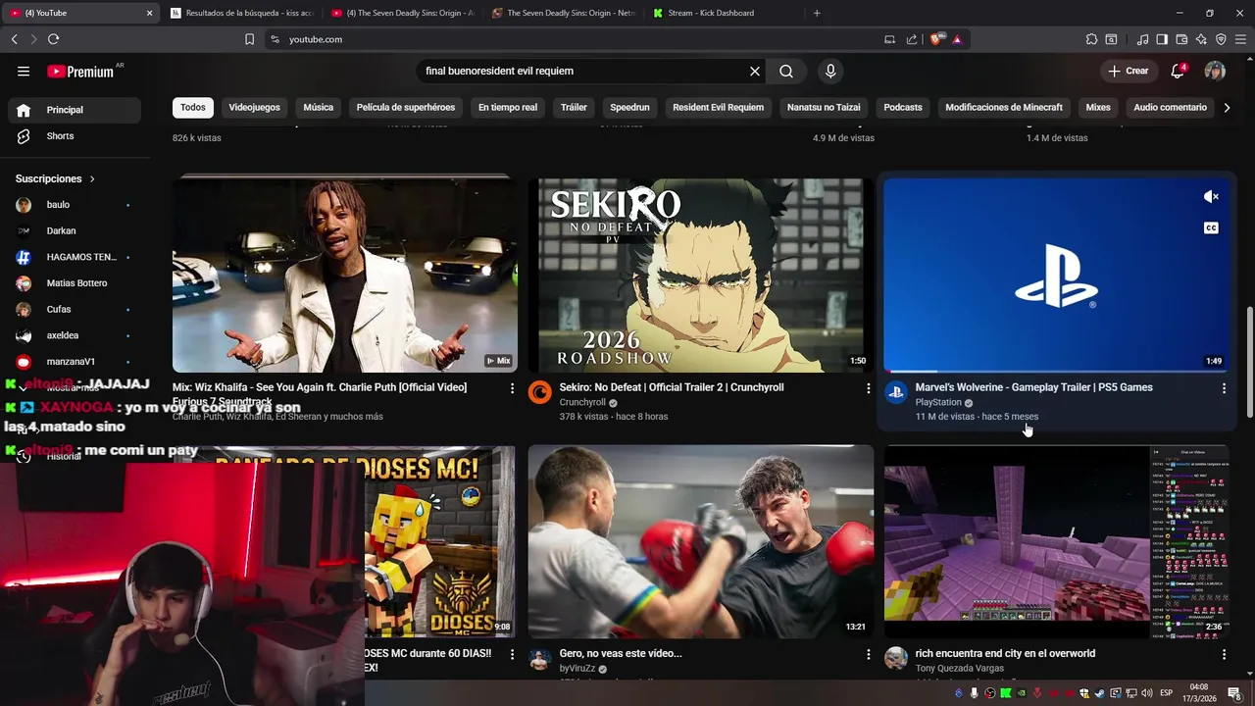Open the baulo channel subscription
Screen dimensions: 1255x706
(x=74, y=205)
